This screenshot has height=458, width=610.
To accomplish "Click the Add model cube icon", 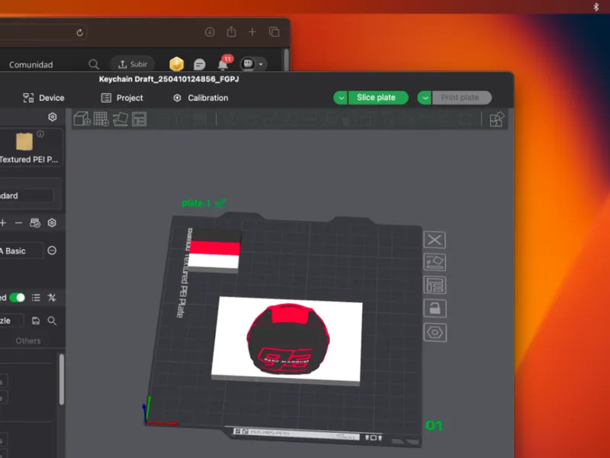I will coord(82,119).
